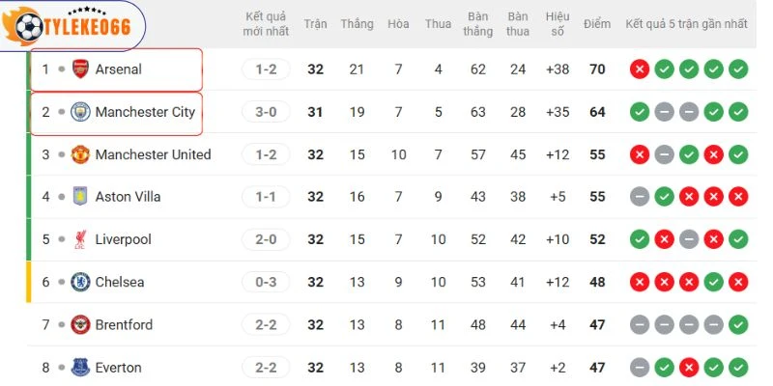Sort table by Thắng column
This screenshot has width=773, height=386.
point(357,23)
